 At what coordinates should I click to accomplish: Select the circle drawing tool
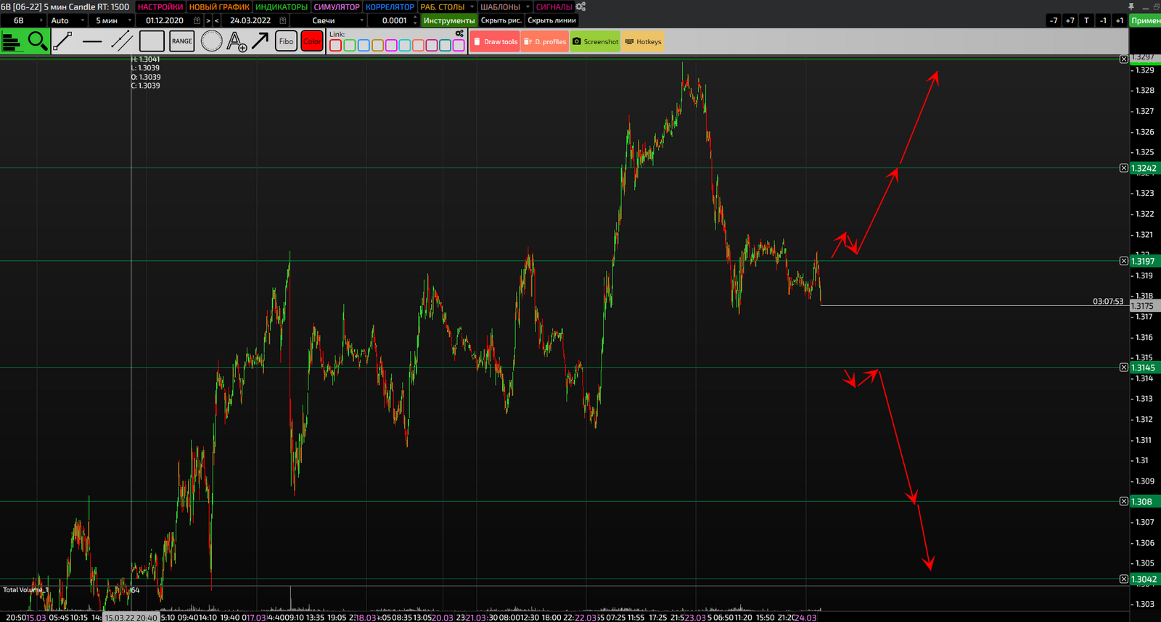tap(211, 41)
